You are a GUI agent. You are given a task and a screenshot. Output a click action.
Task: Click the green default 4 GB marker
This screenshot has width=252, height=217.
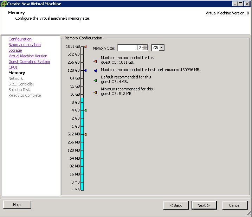click(x=85, y=110)
